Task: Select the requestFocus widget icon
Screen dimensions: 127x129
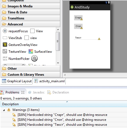Action: pos(5,31)
